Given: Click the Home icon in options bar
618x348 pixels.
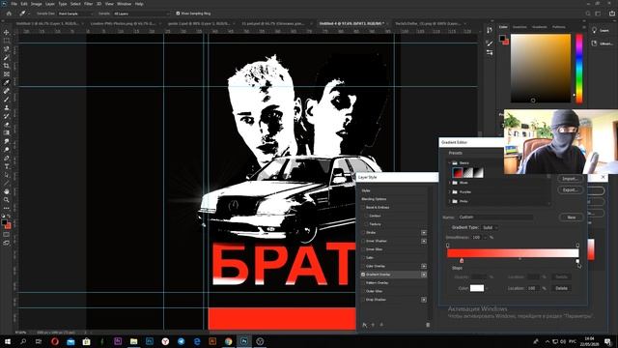Looking at the screenshot, I should tap(9, 14).
